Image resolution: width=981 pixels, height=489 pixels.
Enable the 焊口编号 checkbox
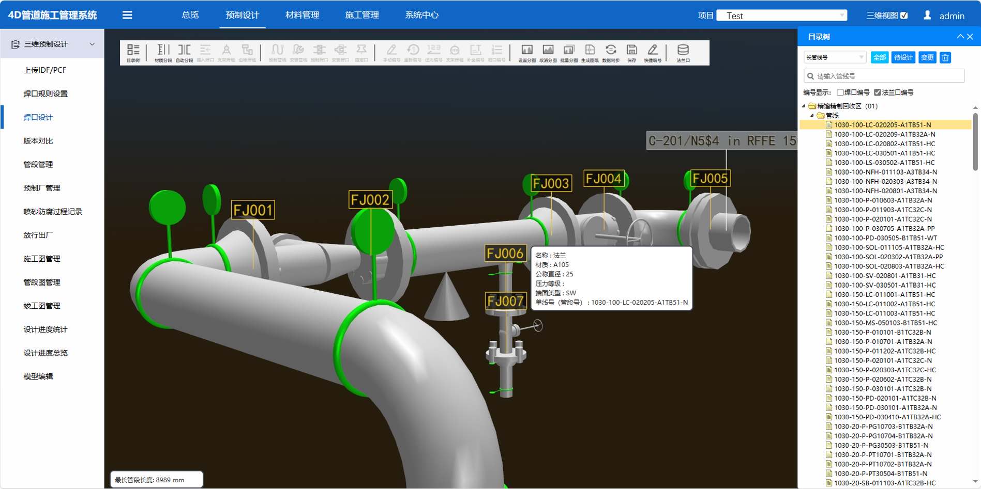pyautogui.click(x=840, y=92)
